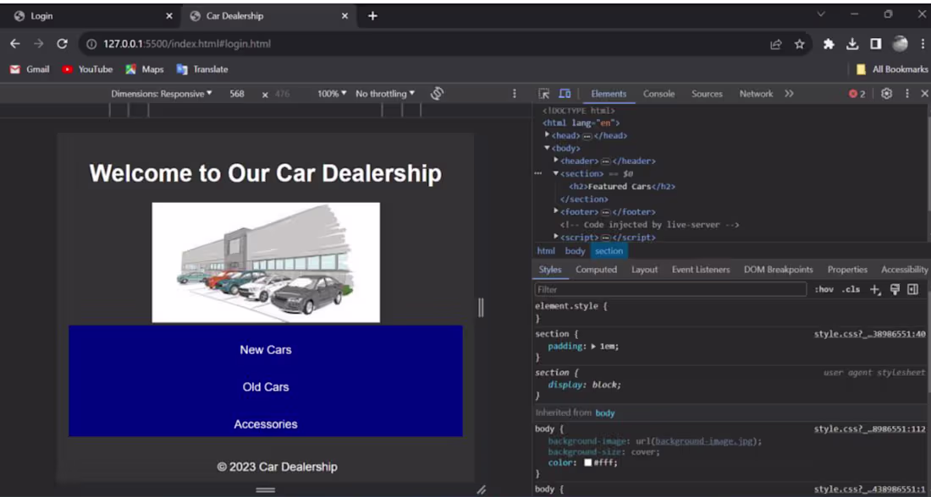This screenshot has width=931, height=497.
Task: Select section in the breadcrumb trail
Action: pos(609,251)
